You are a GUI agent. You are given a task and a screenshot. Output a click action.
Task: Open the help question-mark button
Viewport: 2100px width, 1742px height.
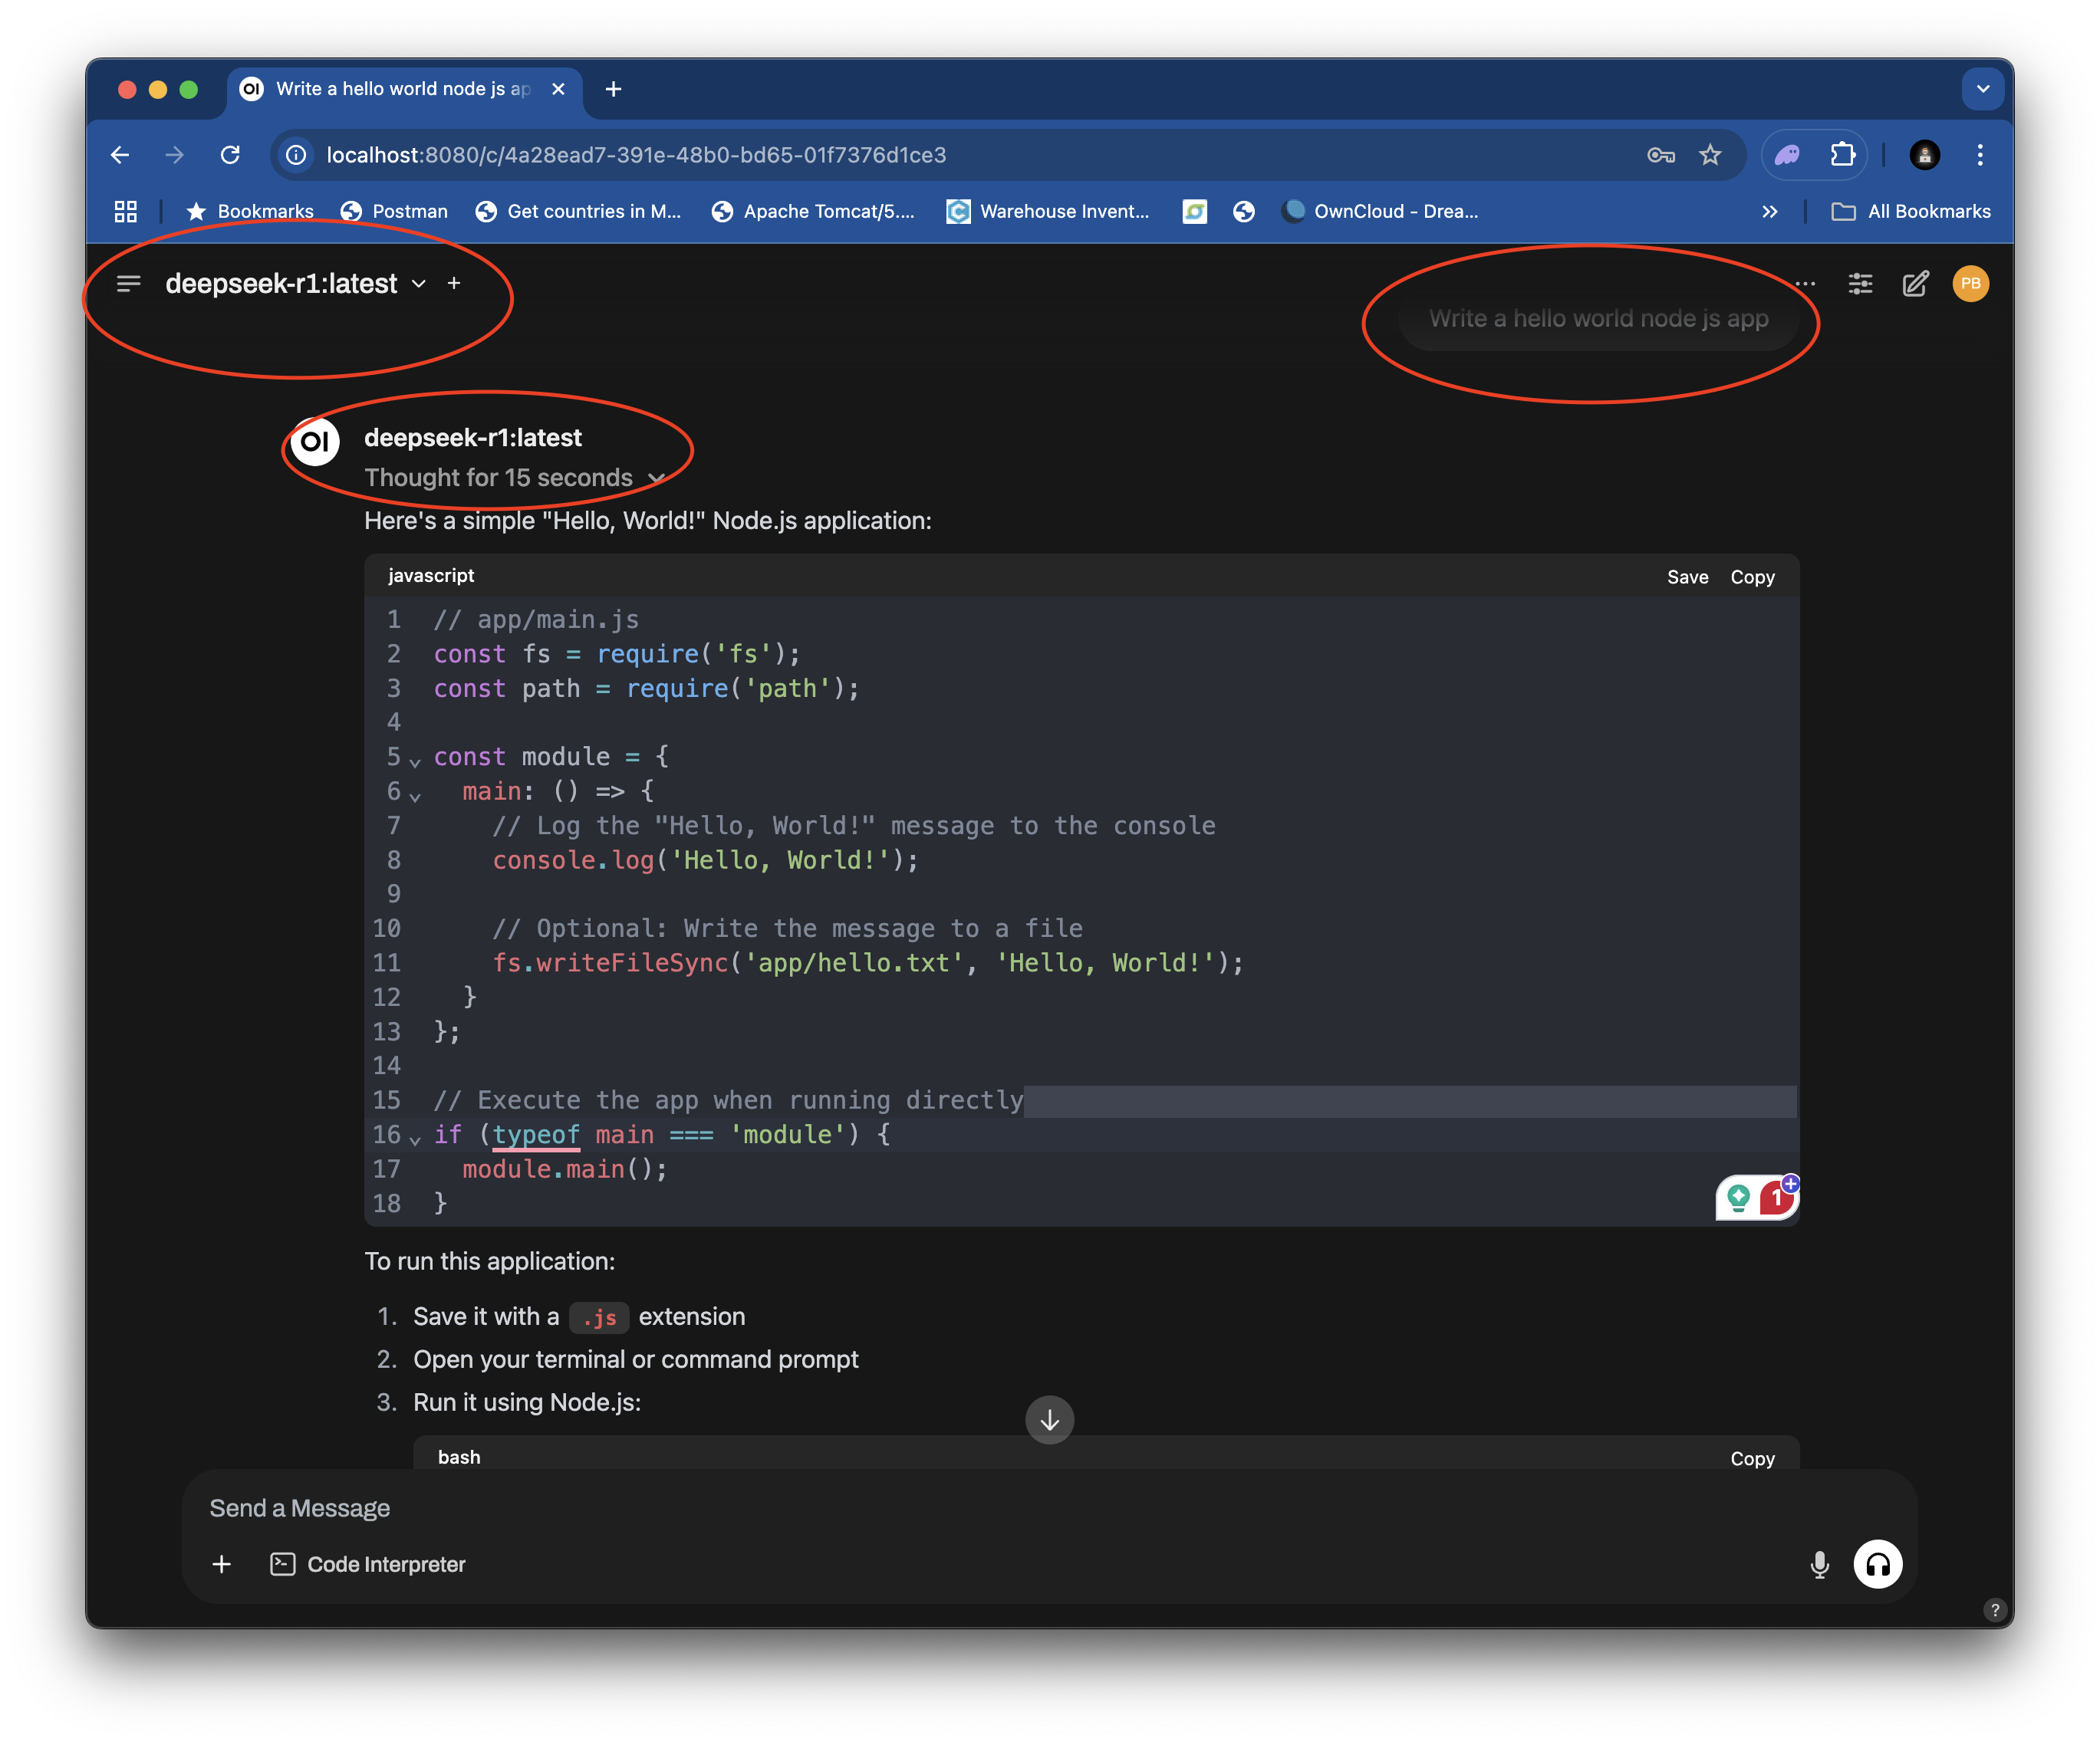(1994, 1609)
